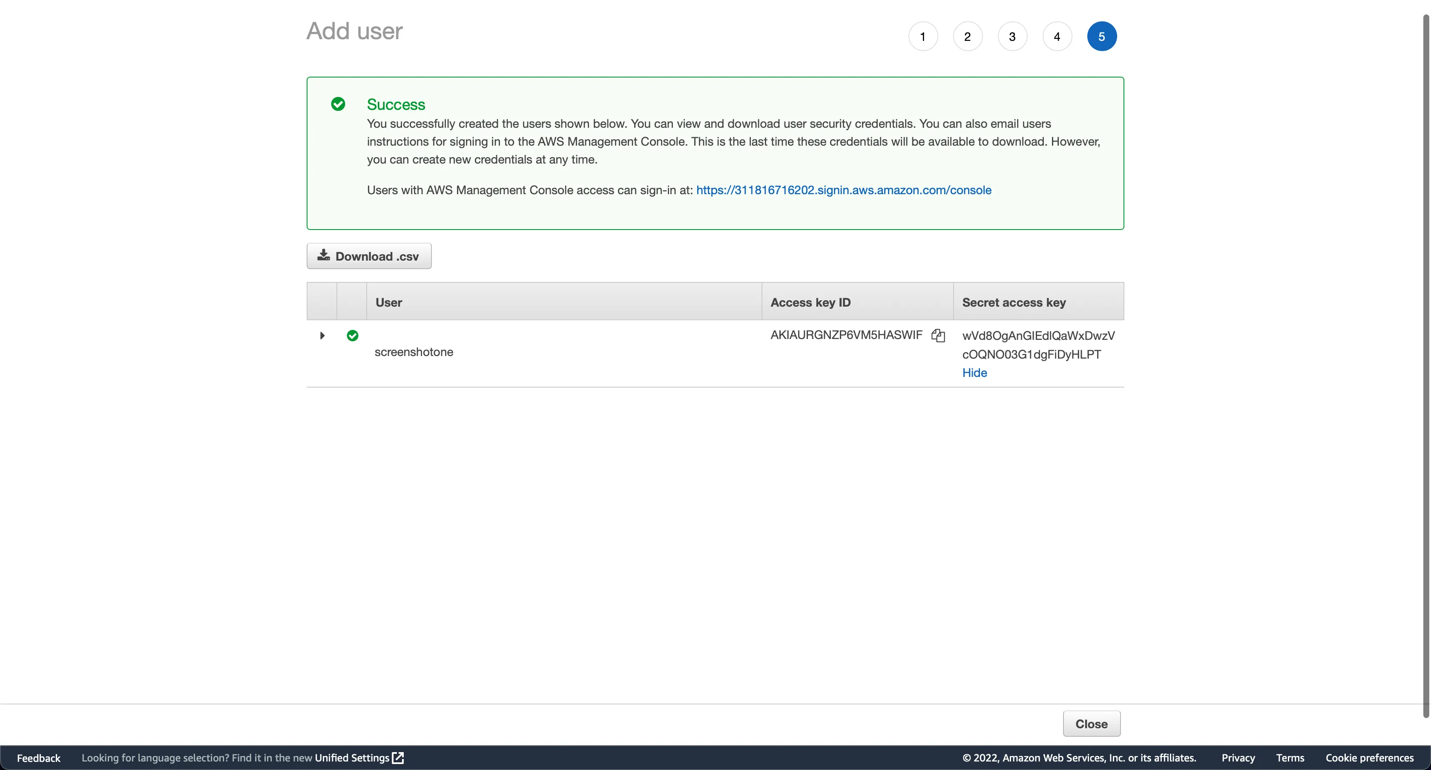Click the Close button
Viewport: 1431px width, 770px height.
1091,724
